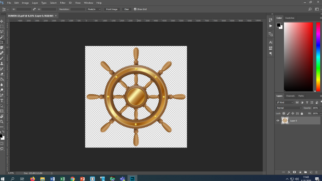Select the Hand tool

(x=2, y=116)
